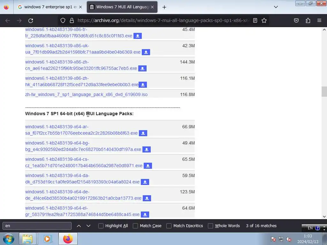
Task: Go back to the previous page
Action: coord(8,20)
